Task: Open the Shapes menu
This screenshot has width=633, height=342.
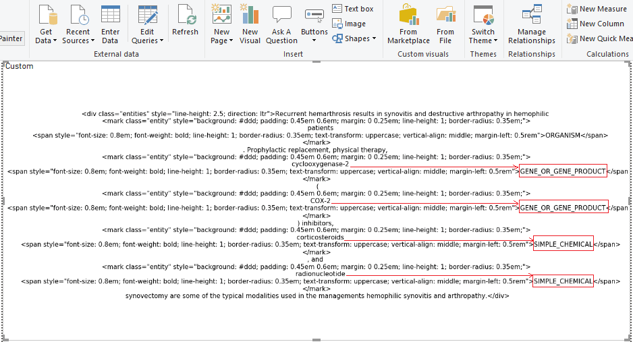Action: click(351, 38)
